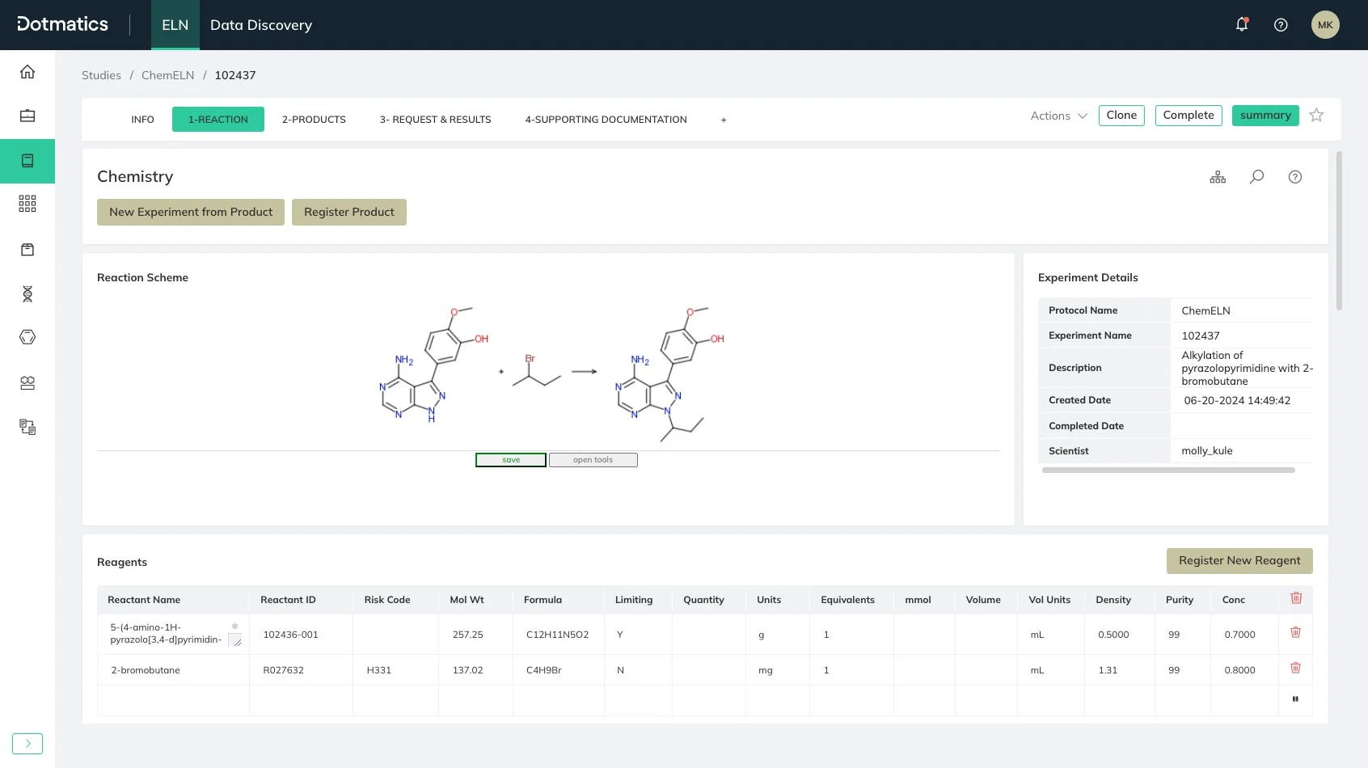Open the hierarchy tree icon in the Chemistry panel
Image resolution: width=1368 pixels, height=768 pixels.
pos(1218,177)
